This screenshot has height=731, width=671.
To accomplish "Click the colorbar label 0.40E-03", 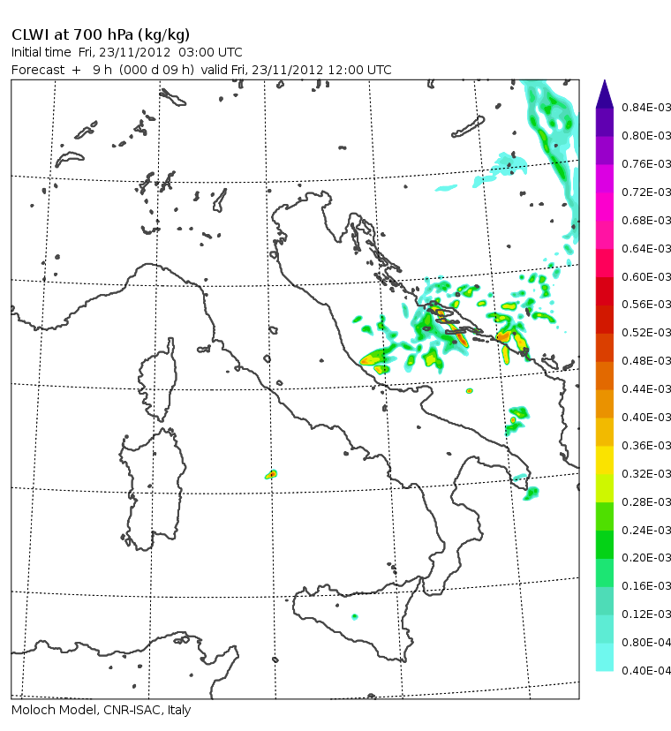I will [x=646, y=418].
